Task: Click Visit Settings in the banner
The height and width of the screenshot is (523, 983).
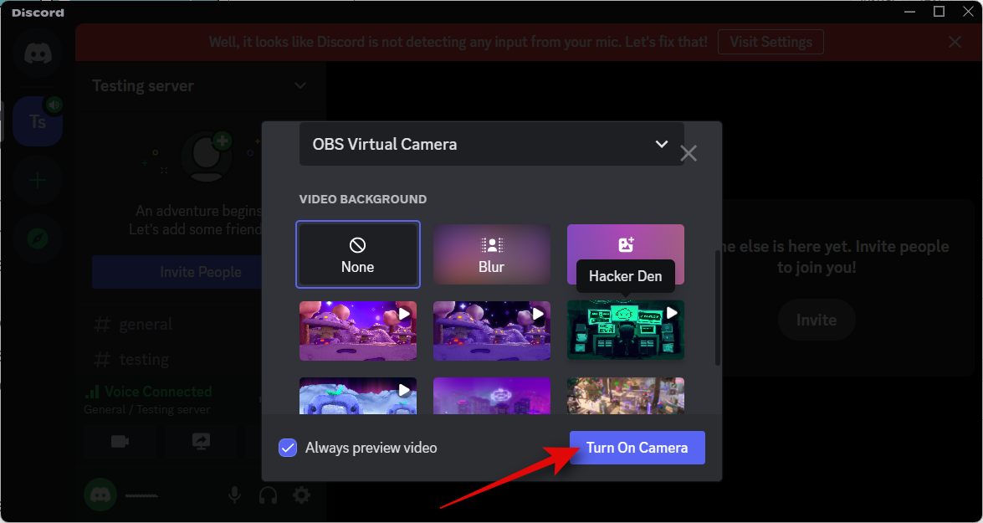Action: [771, 42]
